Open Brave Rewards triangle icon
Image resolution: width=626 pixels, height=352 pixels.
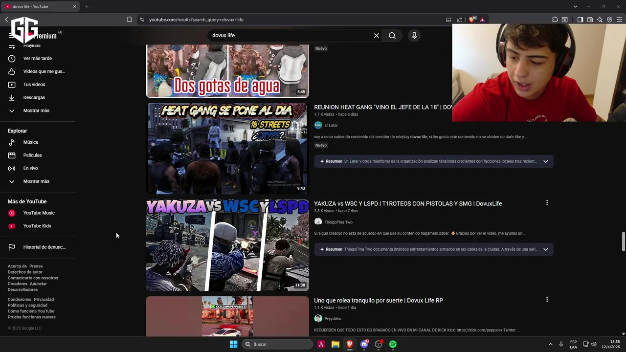coord(482,20)
